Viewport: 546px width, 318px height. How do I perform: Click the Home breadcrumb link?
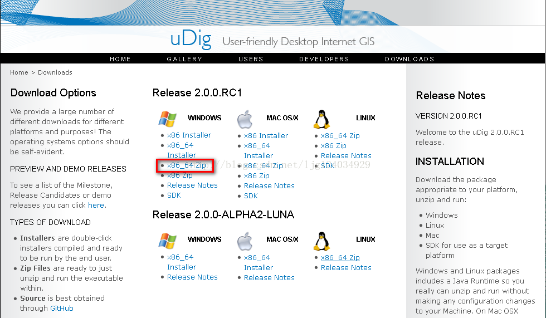tap(19, 72)
